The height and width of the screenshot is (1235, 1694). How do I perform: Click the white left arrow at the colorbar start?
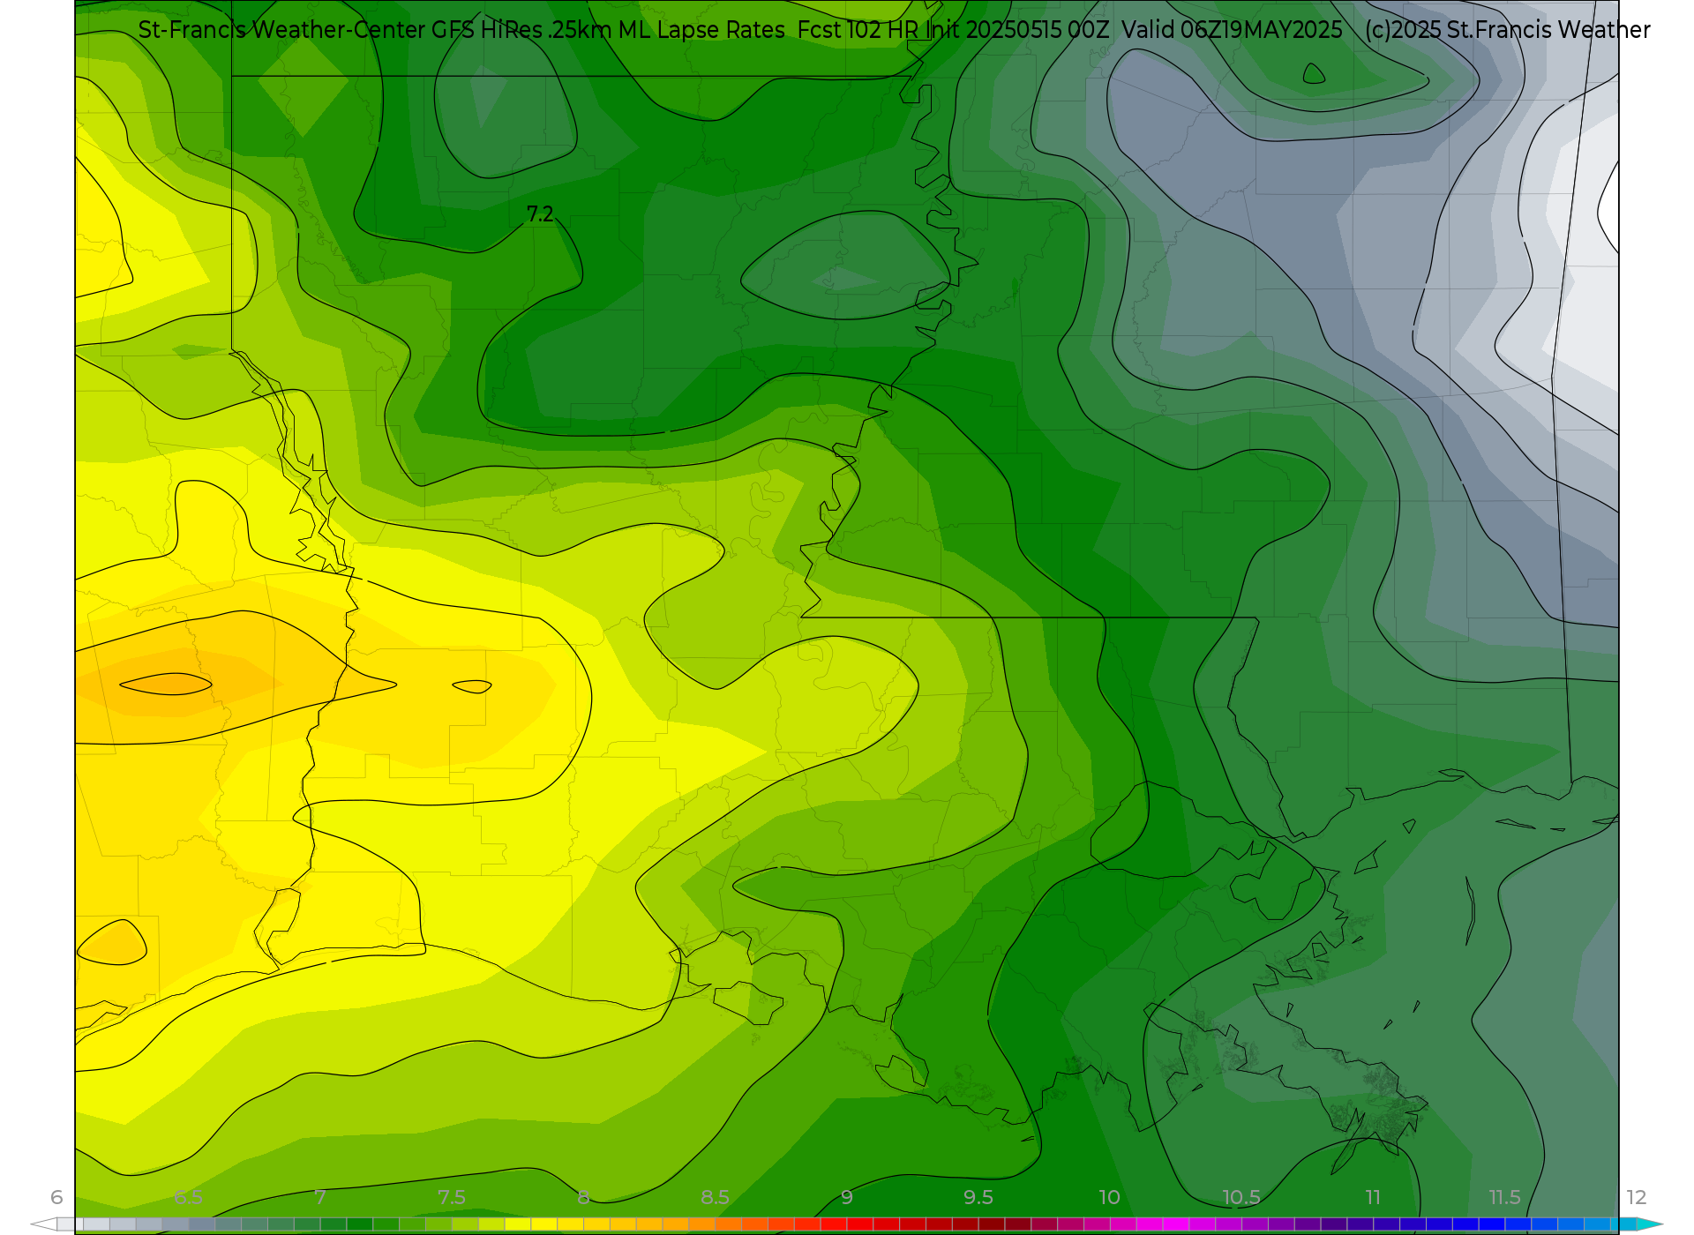[x=43, y=1224]
